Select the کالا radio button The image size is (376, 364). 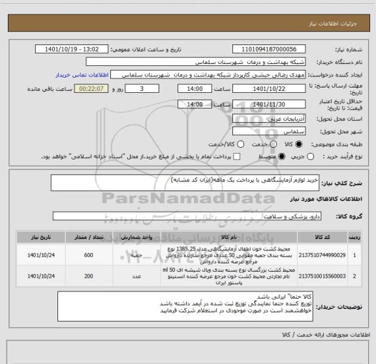click(x=299, y=144)
